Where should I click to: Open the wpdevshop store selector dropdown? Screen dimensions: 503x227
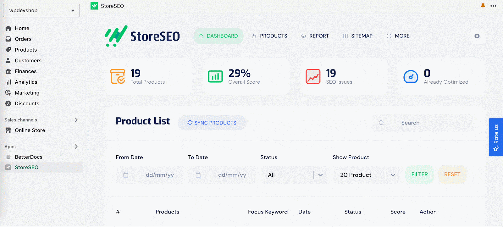click(x=41, y=10)
